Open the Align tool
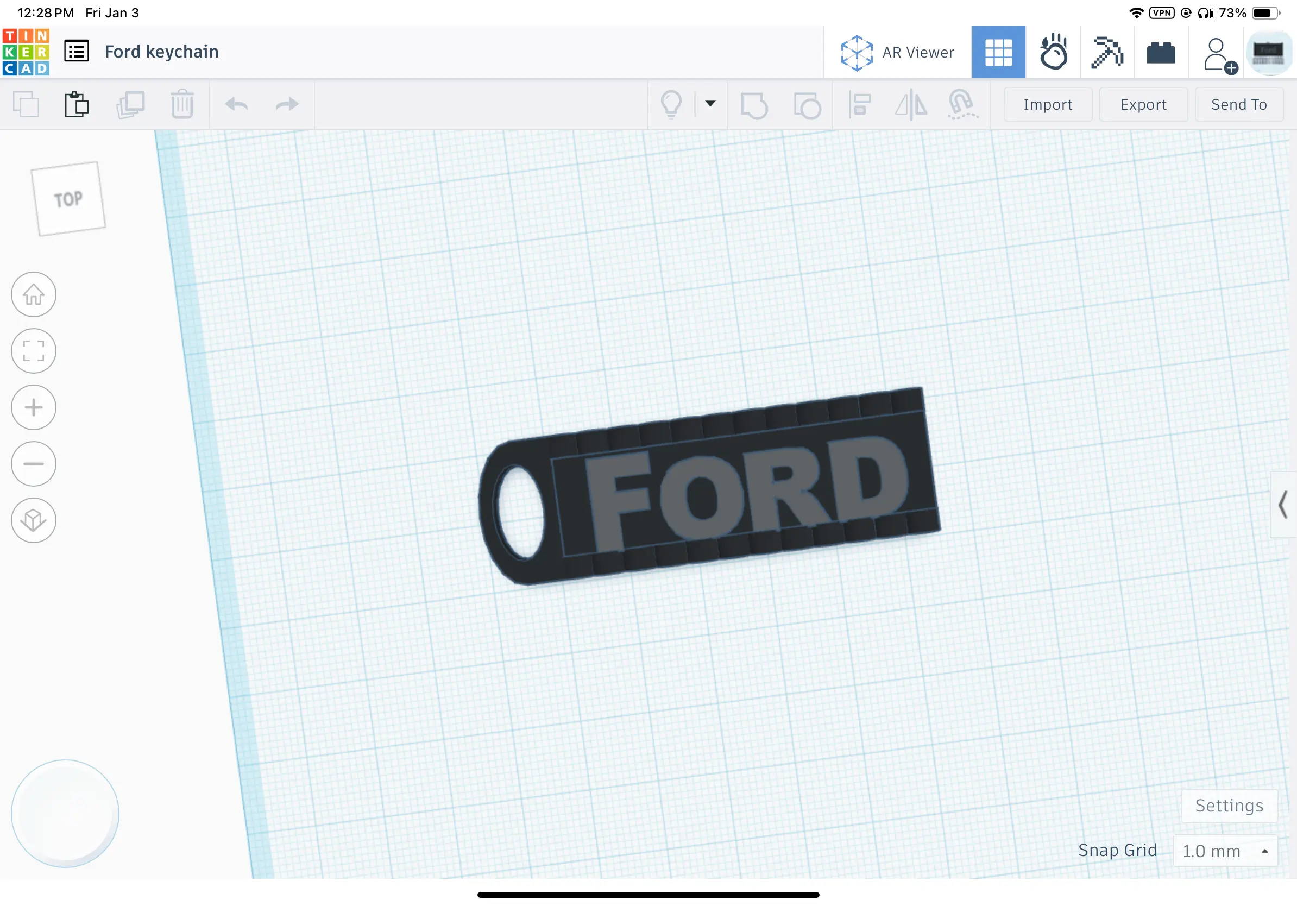The image size is (1297, 906). point(859,104)
